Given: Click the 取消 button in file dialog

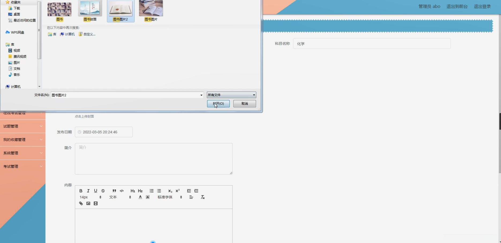Looking at the screenshot, I should click(x=244, y=104).
